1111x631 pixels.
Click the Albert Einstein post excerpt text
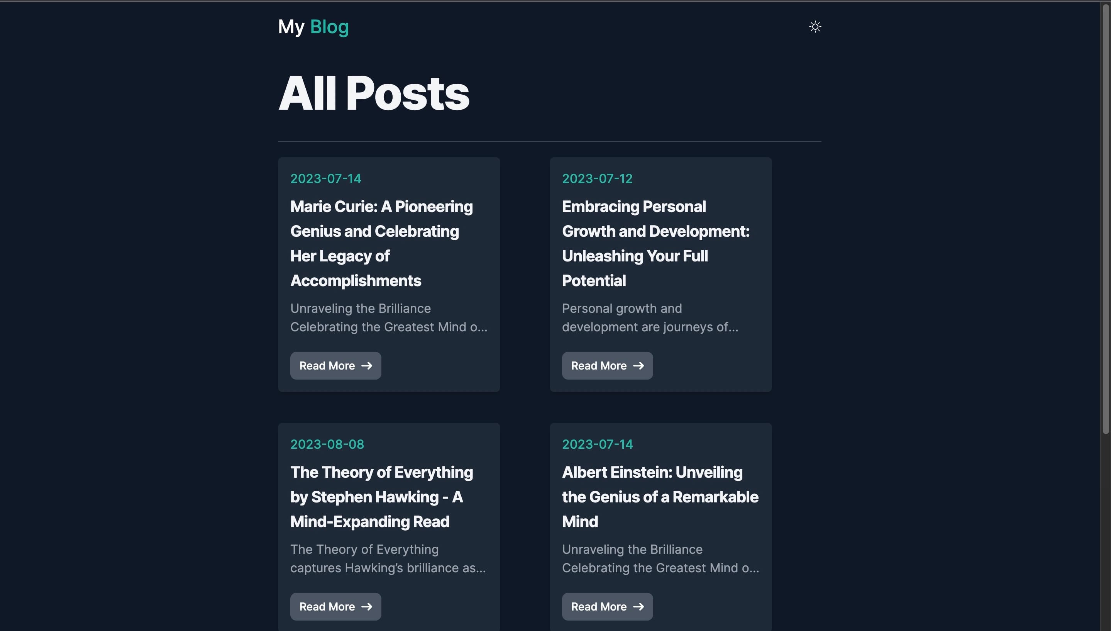point(660,559)
